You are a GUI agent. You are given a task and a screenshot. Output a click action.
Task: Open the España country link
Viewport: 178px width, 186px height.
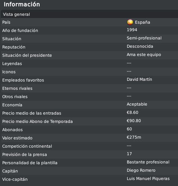click(x=142, y=22)
